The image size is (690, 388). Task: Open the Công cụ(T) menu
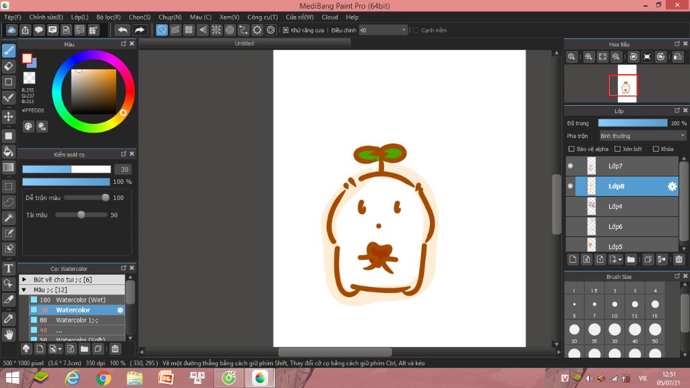(x=263, y=17)
